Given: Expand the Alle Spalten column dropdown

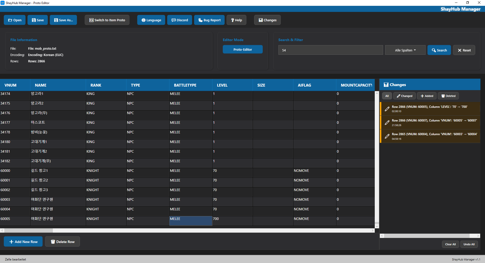Looking at the screenshot, I should click(405, 50).
